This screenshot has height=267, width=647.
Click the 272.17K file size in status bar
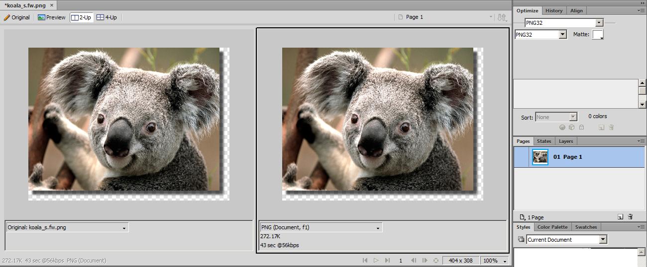coord(12,261)
